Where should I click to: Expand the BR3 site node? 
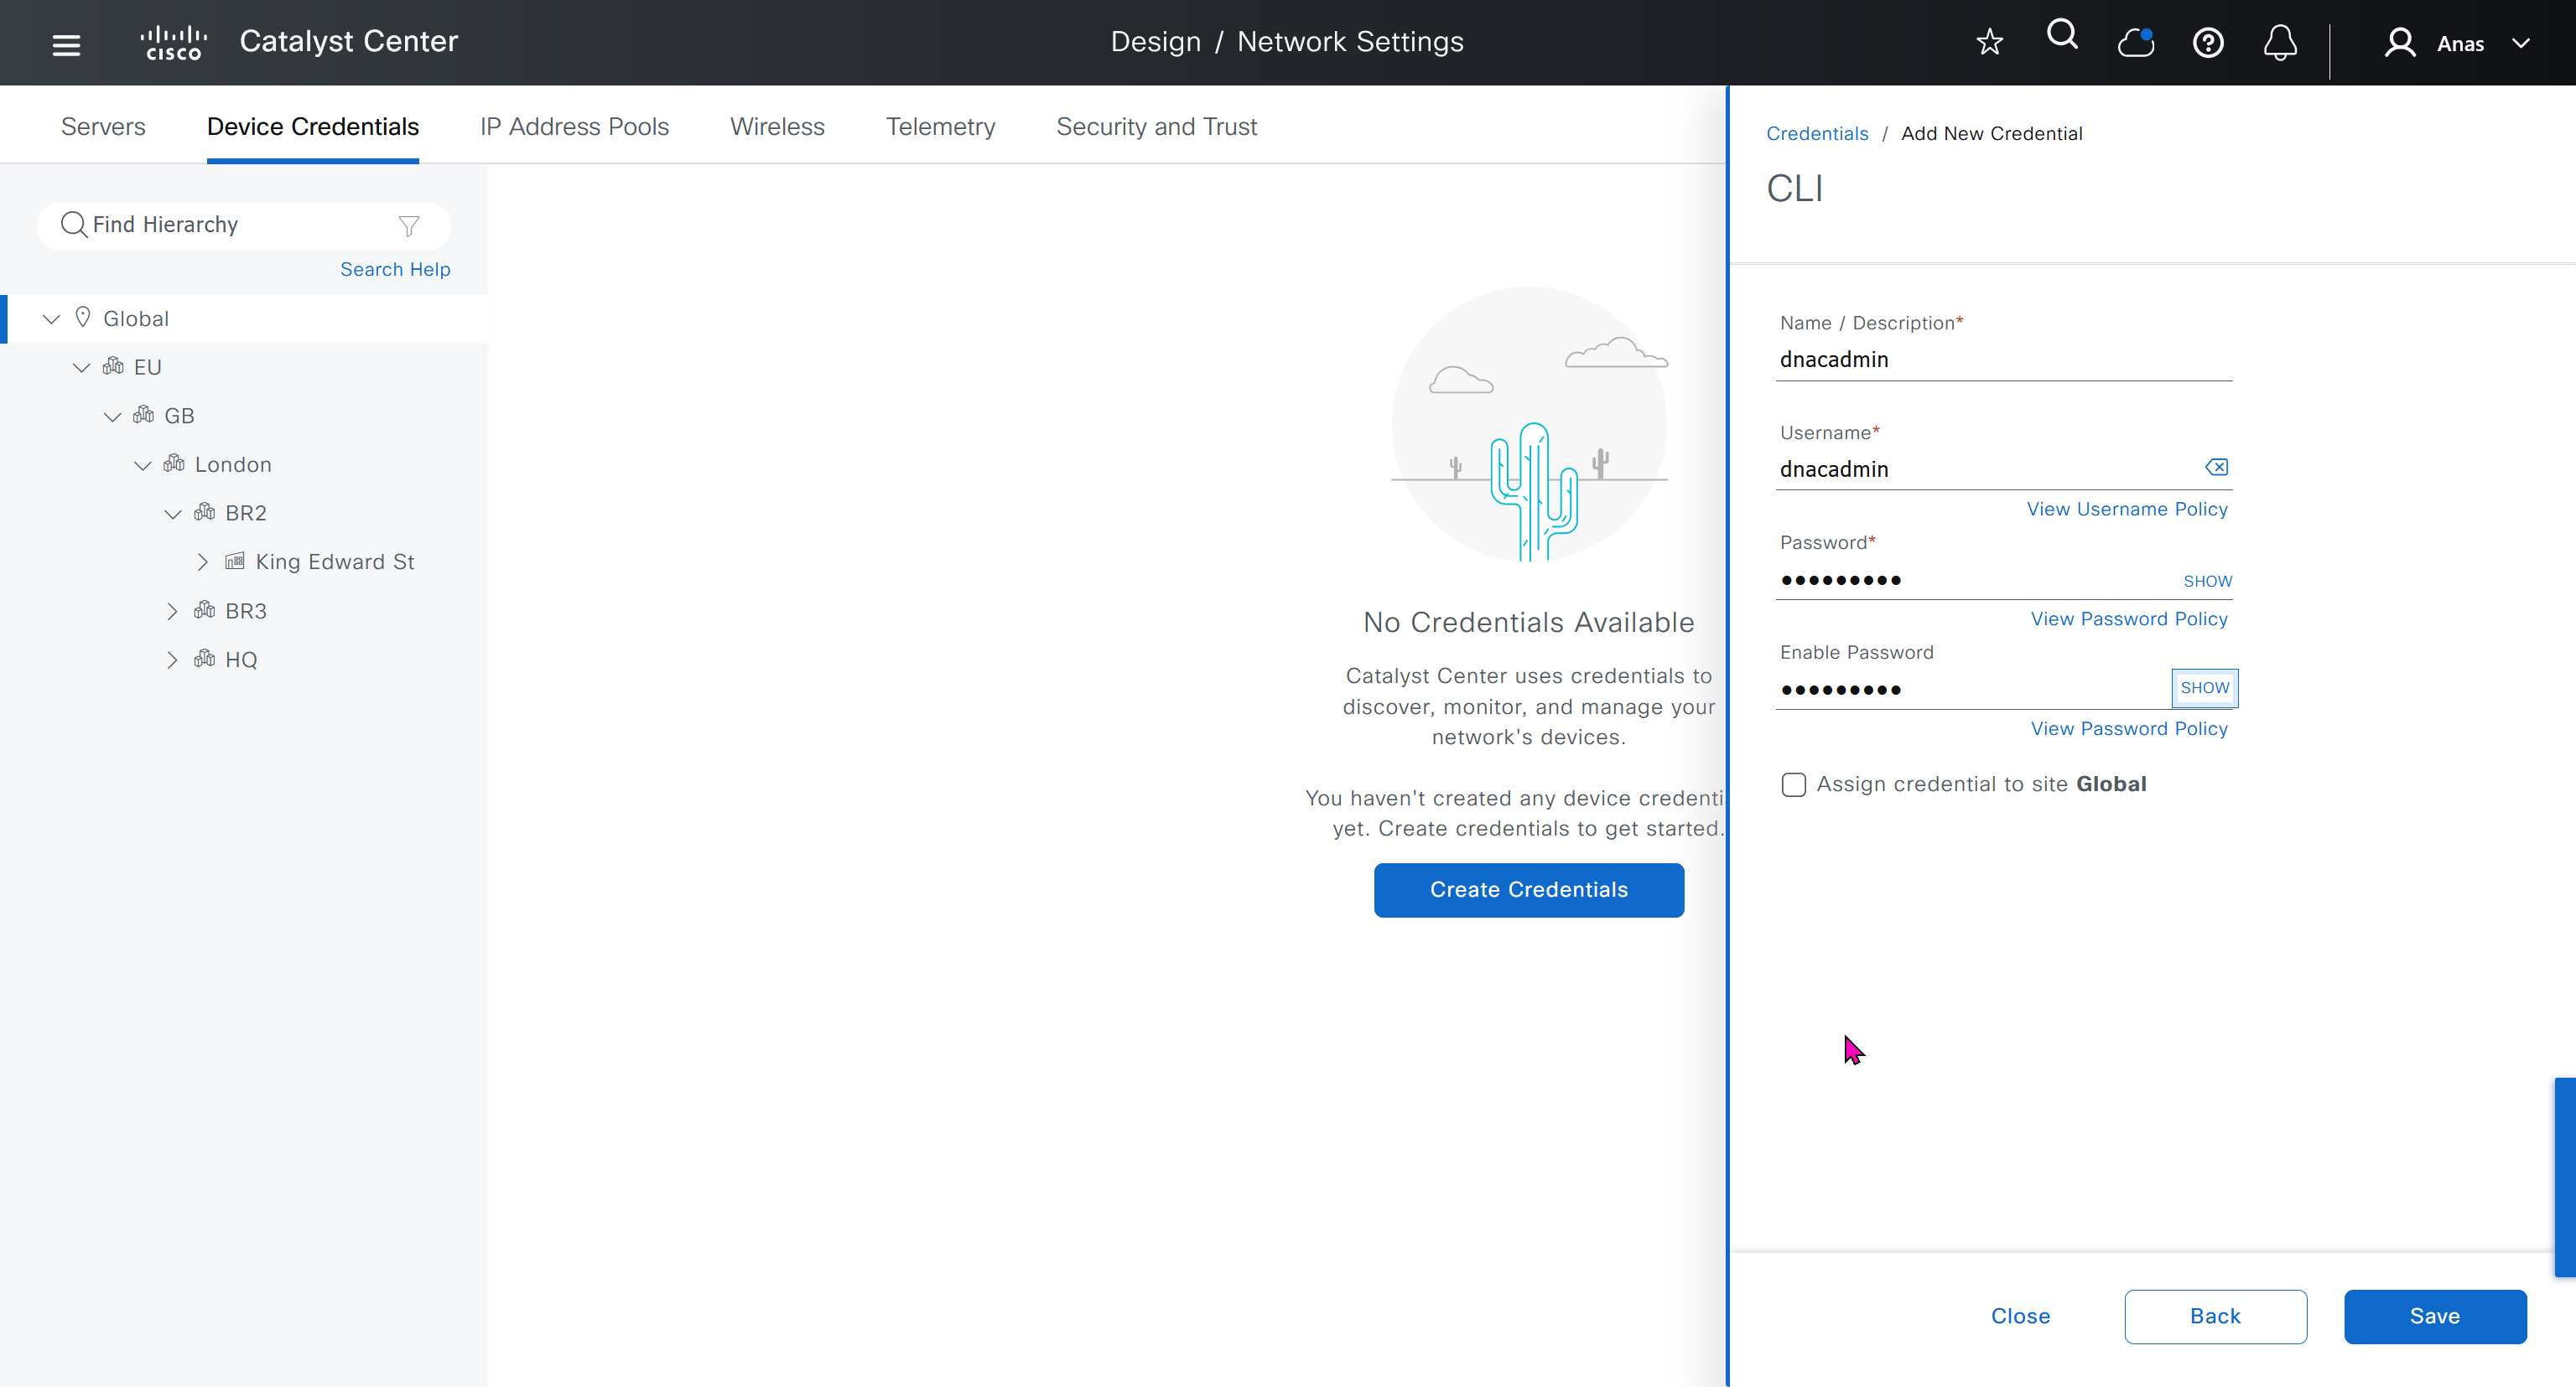tap(172, 611)
